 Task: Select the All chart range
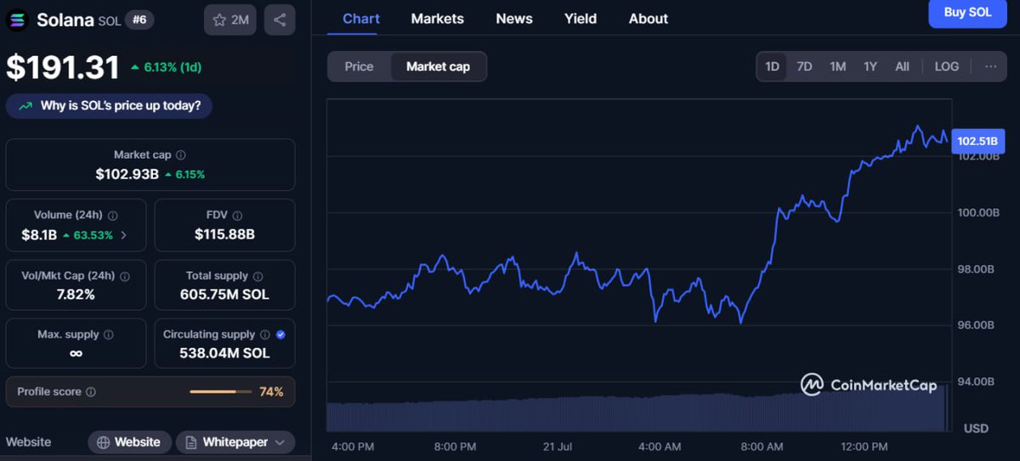point(902,66)
